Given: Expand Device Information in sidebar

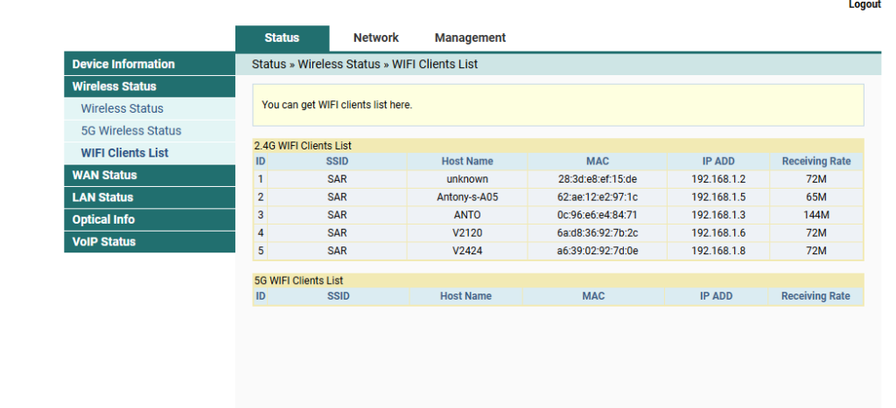Looking at the screenshot, I should 123,64.
